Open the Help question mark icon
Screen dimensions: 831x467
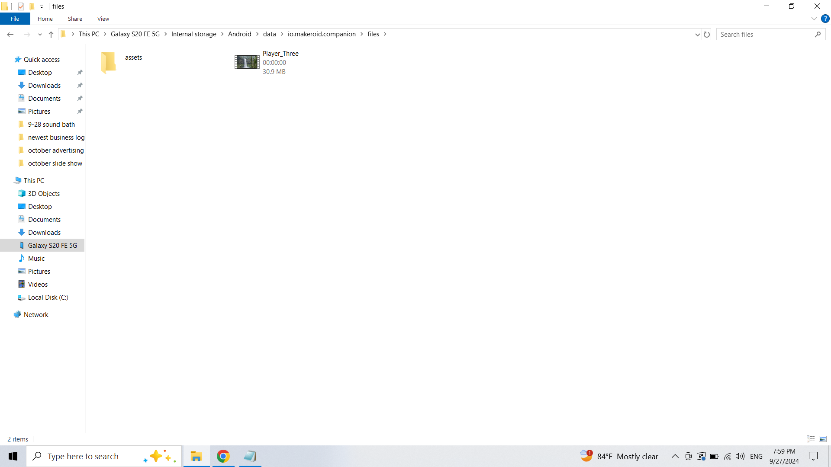point(825,19)
